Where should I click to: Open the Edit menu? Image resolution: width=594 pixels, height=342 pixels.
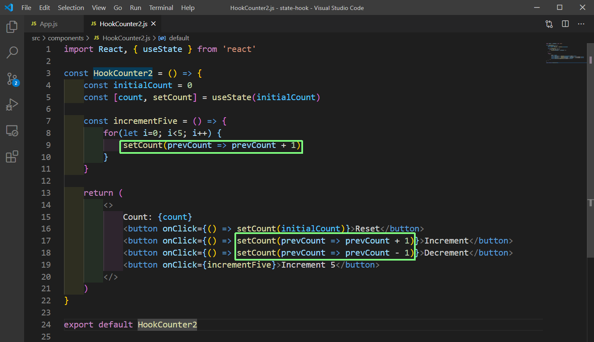44,7
